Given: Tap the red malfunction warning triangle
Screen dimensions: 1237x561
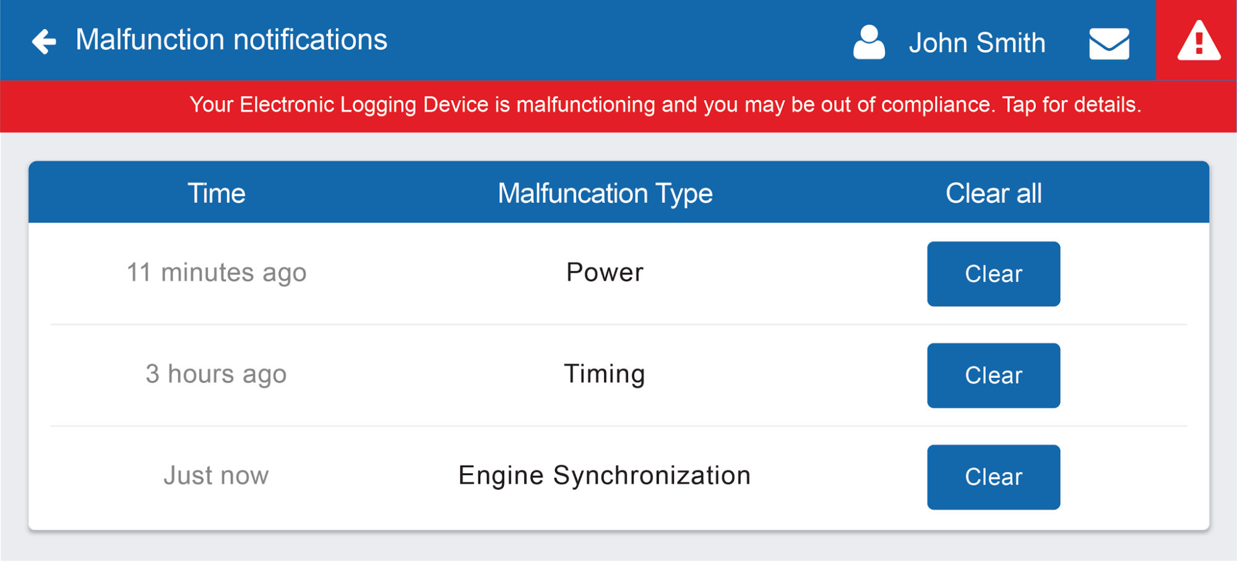Looking at the screenshot, I should pyautogui.click(x=1198, y=40).
